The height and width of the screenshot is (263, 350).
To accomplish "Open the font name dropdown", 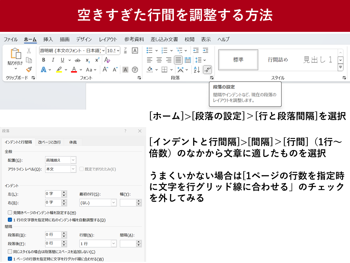I will [103, 51].
